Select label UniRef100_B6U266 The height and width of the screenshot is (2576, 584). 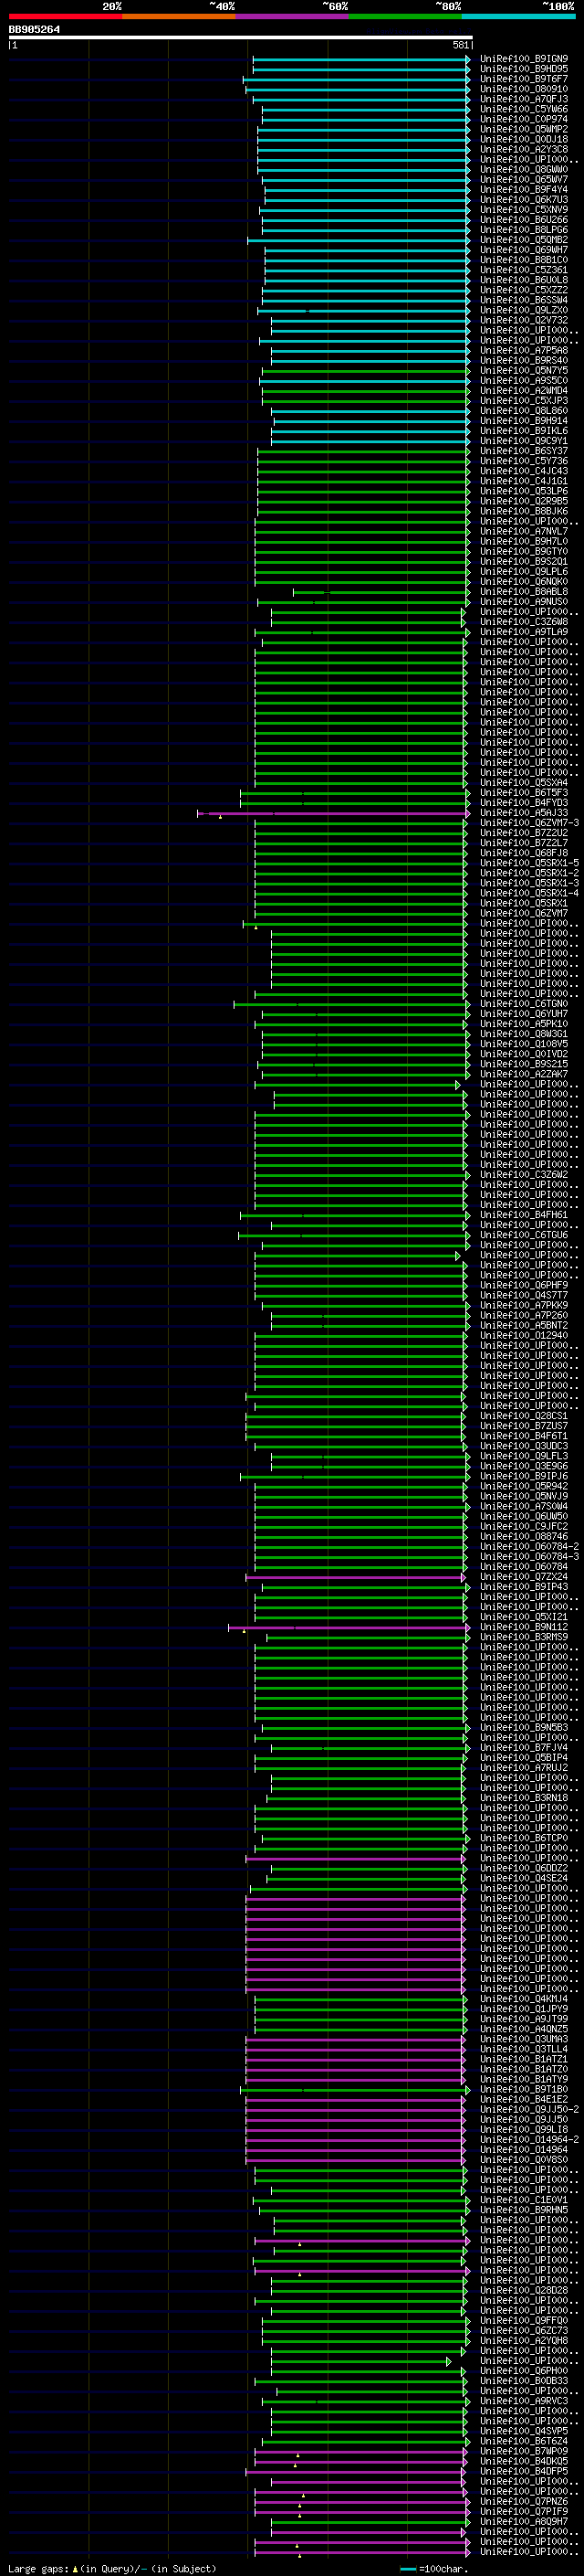pyautogui.click(x=523, y=220)
